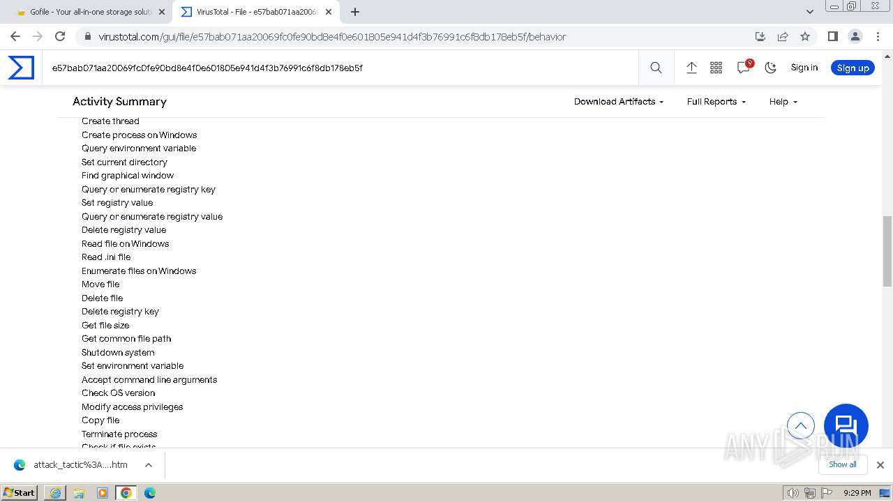Viewport: 893px width, 502px height.
Task: Select 'Read .ini file' text
Action: pos(106,257)
